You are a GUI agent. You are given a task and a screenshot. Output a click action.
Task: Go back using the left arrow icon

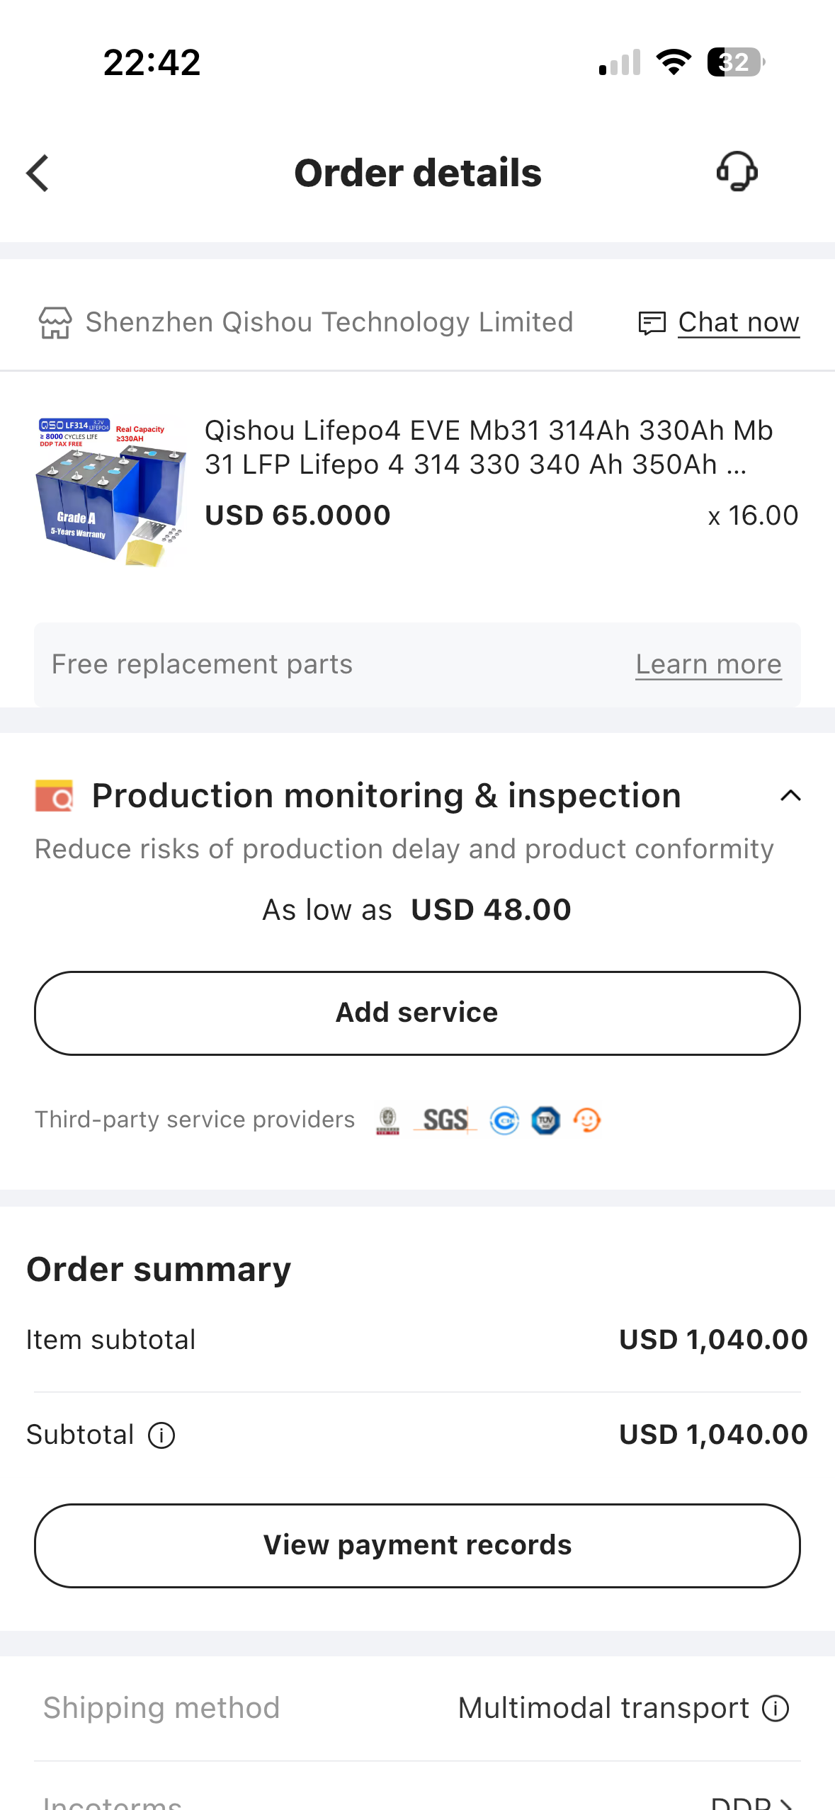coord(38,173)
